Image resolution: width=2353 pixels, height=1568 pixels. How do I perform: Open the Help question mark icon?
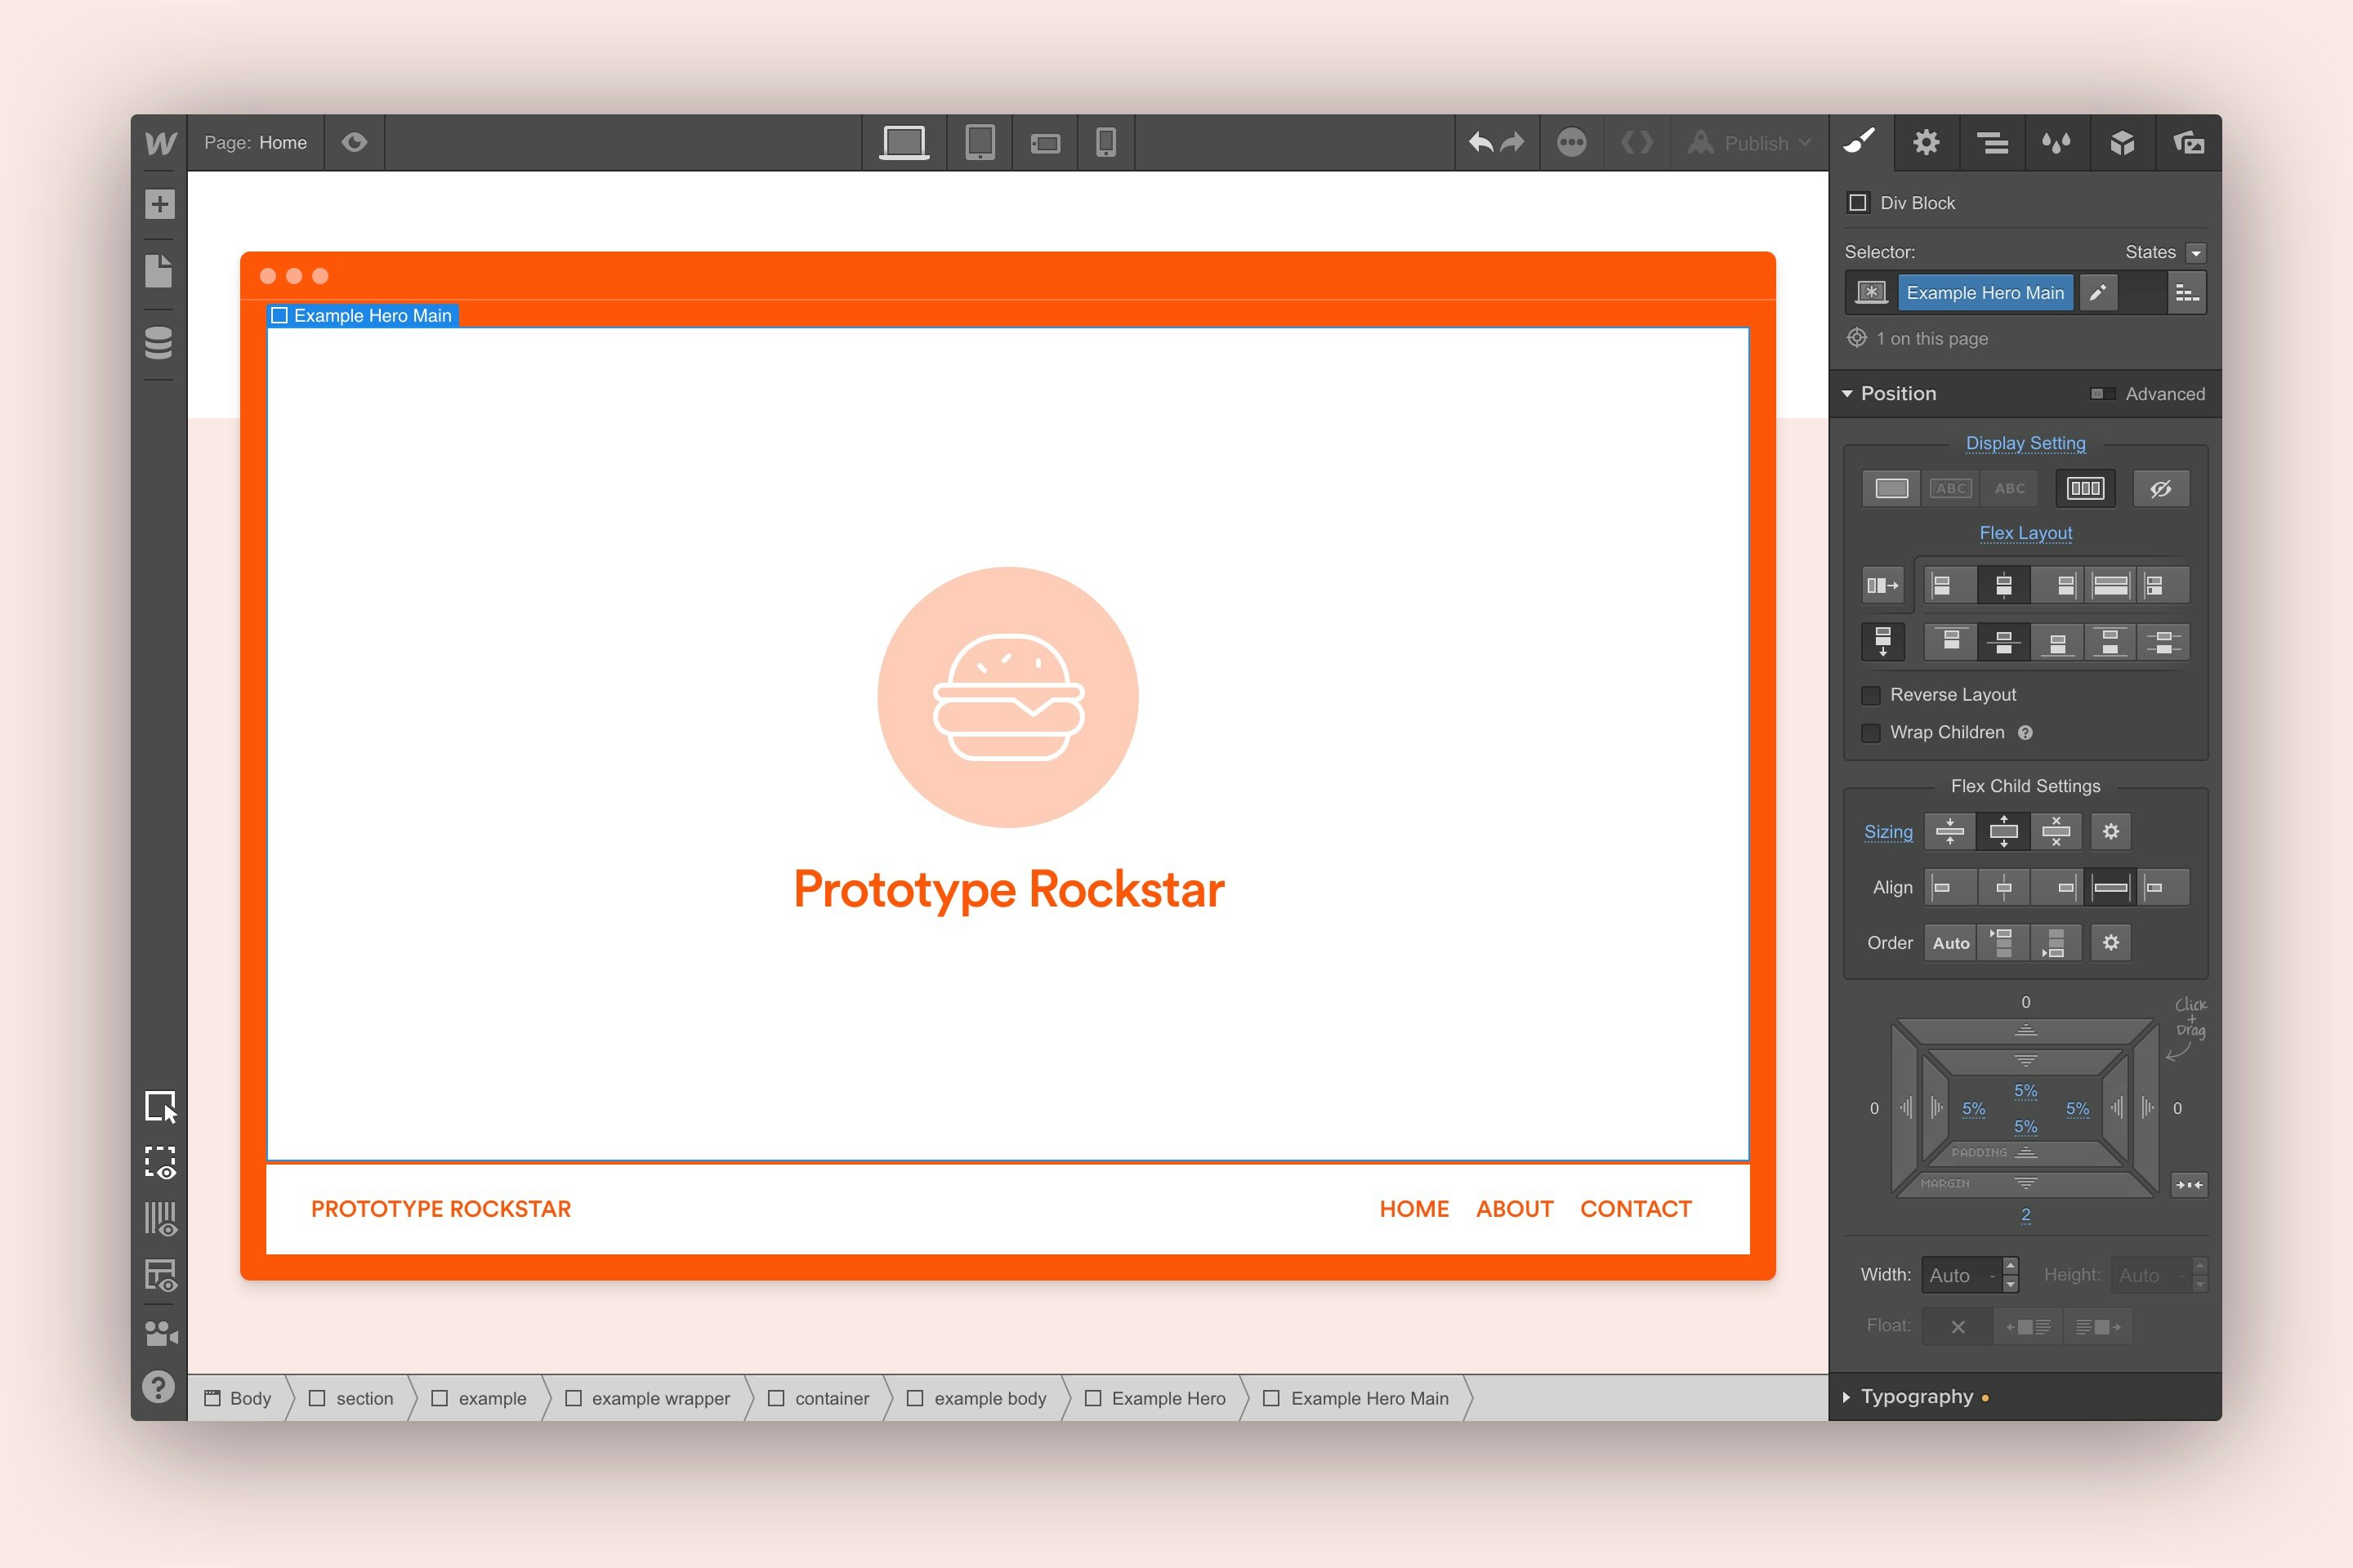[x=159, y=1387]
